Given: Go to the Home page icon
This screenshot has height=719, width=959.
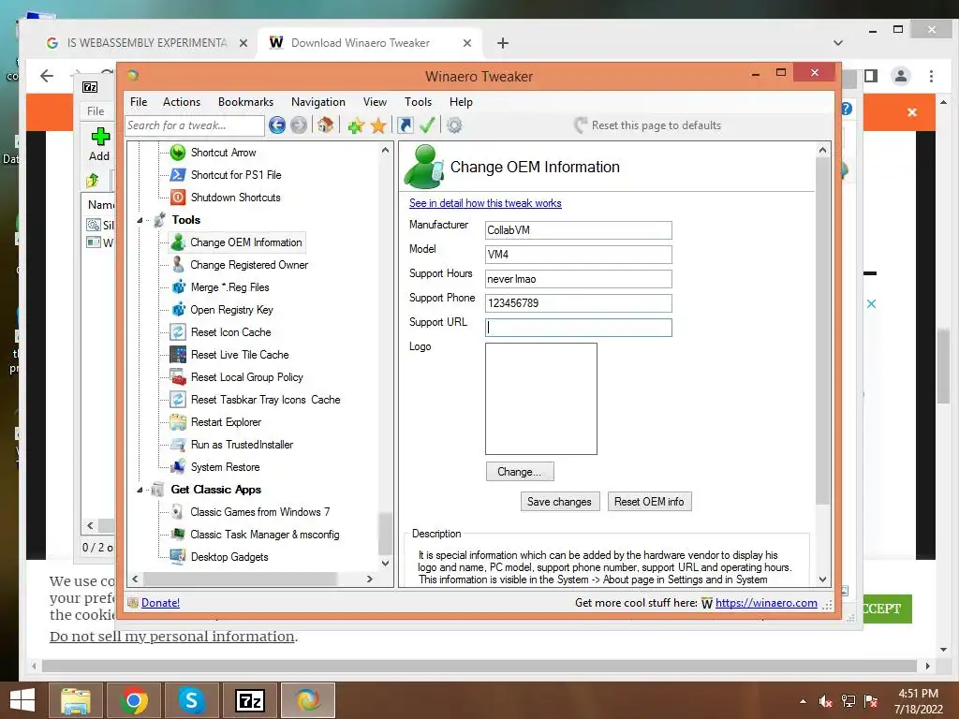Looking at the screenshot, I should pyautogui.click(x=325, y=125).
